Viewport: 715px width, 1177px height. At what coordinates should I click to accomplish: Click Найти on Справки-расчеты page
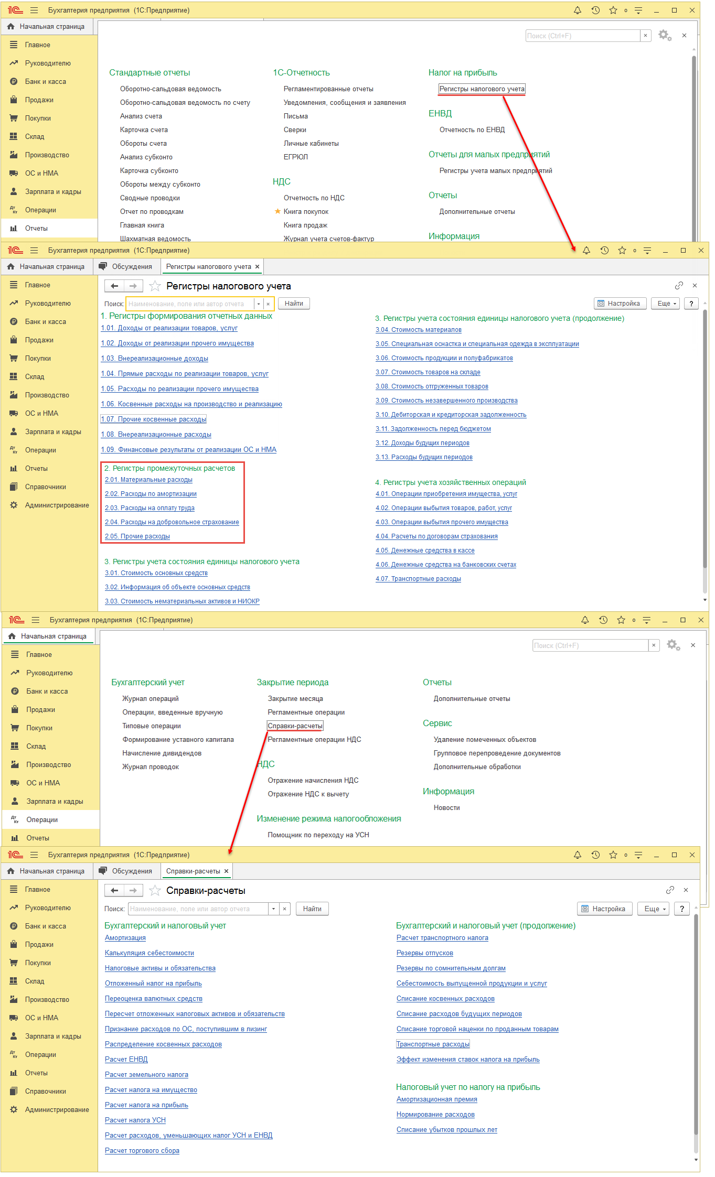point(312,909)
